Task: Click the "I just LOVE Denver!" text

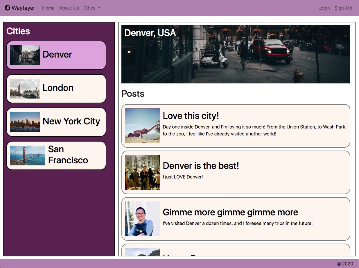Action: point(183,177)
